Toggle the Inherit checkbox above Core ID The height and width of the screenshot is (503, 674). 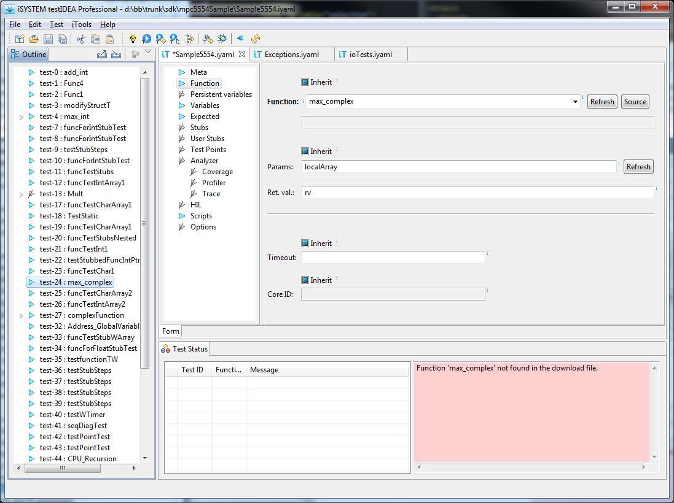(305, 280)
